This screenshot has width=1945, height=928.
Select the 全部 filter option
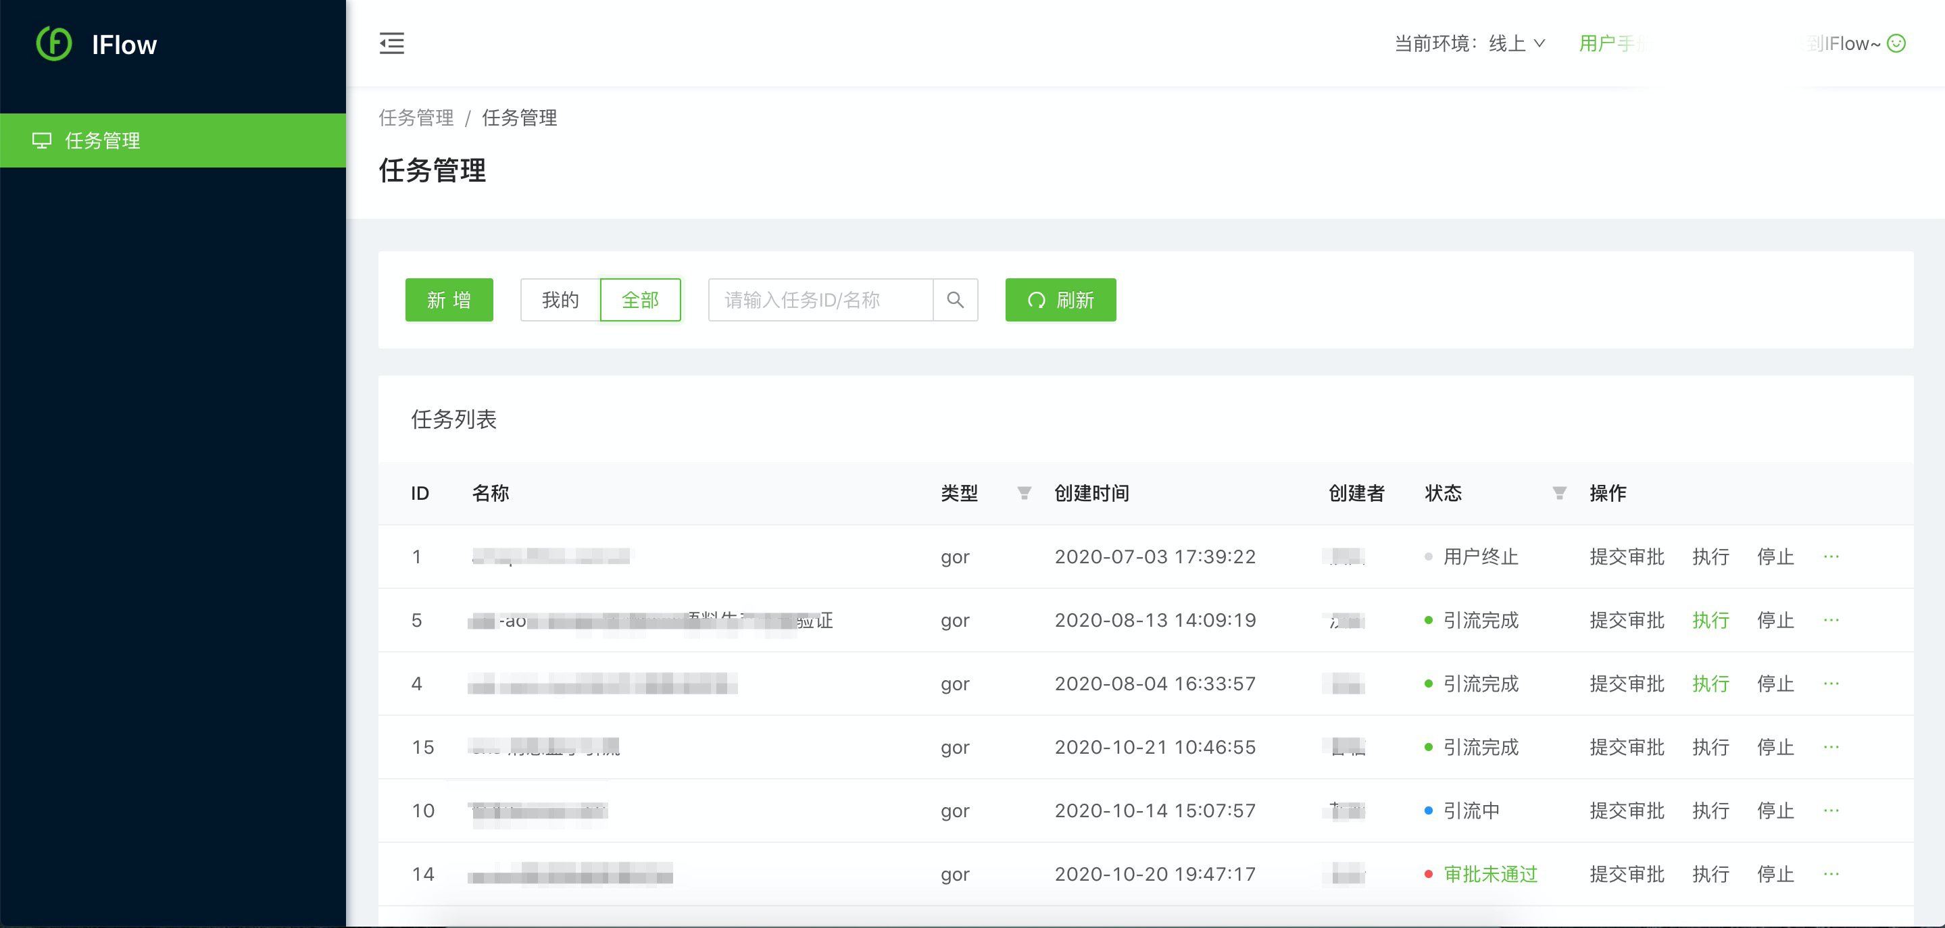click(640, 299)
